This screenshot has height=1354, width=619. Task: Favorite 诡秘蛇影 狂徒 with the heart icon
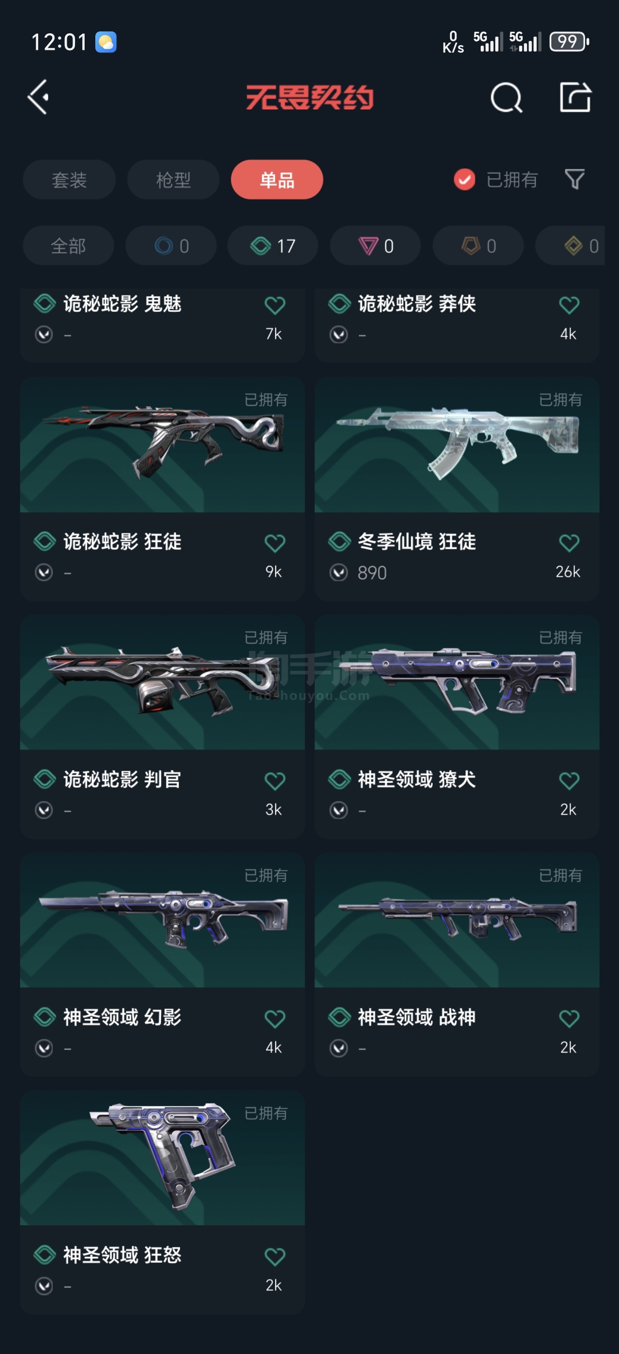(274, 543)
